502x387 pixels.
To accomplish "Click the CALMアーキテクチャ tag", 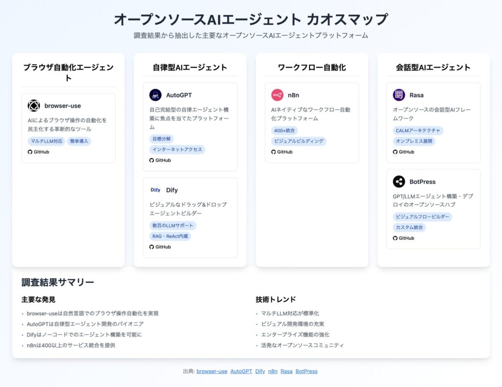I will 418,130.
